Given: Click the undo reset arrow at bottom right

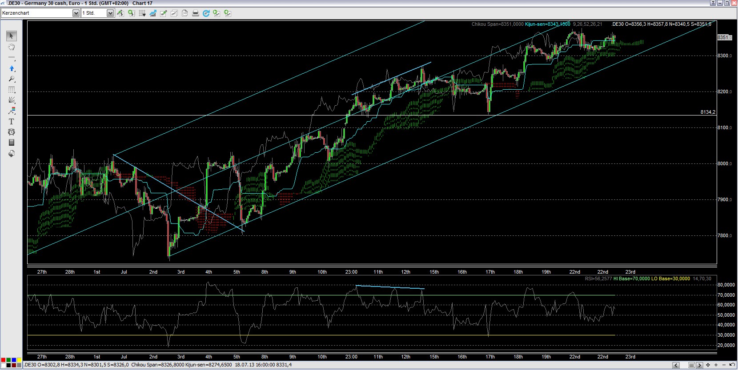Looking at the screenshot, I should click(x=732, y=365).
